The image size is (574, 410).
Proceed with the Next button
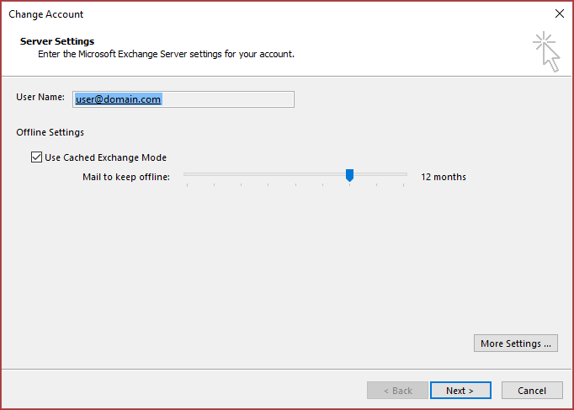(460, 391)
